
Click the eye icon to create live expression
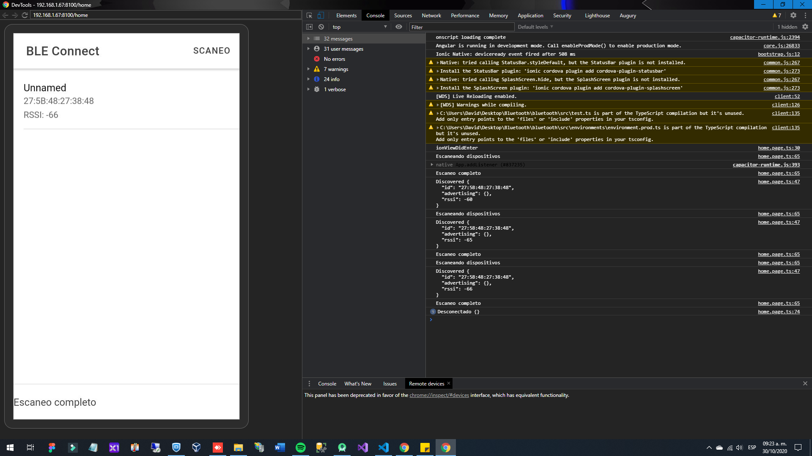(398, 27)
